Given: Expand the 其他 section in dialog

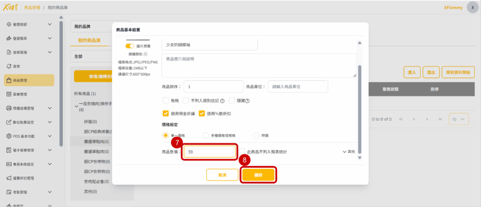Looking at the screenshot, I should click(349, 152).
